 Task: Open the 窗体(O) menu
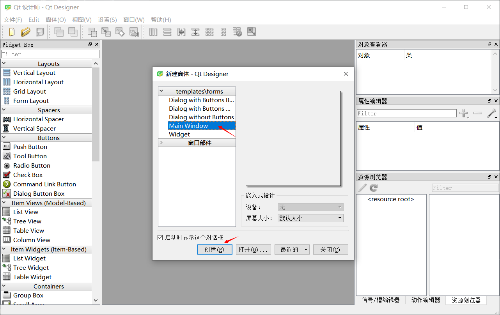56,19
